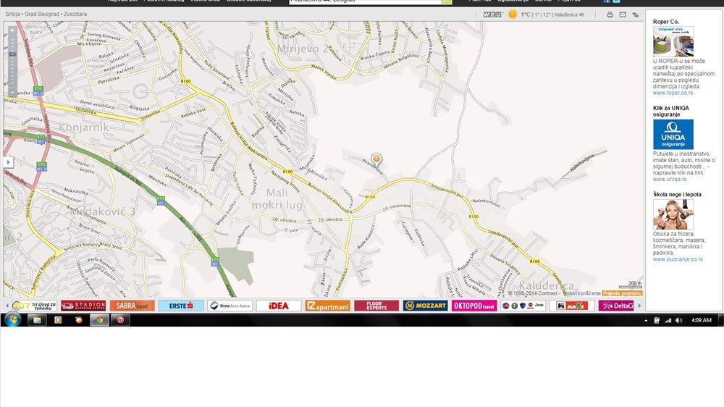This screenshot has width=724, height=407.
Task: Click the yellow search button
Action: tap(447, 1)
